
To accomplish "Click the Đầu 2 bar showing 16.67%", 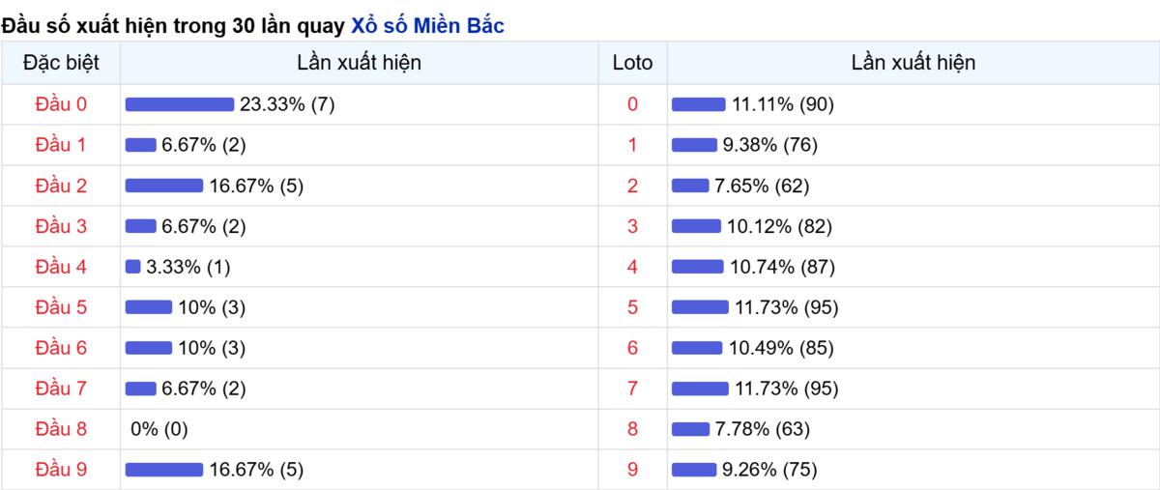I will (164, 186).
